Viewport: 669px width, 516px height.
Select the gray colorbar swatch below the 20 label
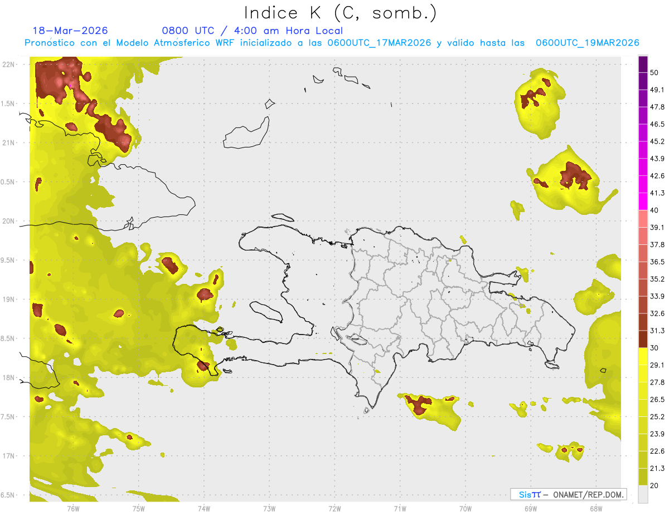643,494
